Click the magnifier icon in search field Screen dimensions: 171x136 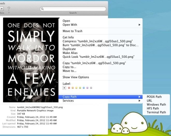coord(42,9)
